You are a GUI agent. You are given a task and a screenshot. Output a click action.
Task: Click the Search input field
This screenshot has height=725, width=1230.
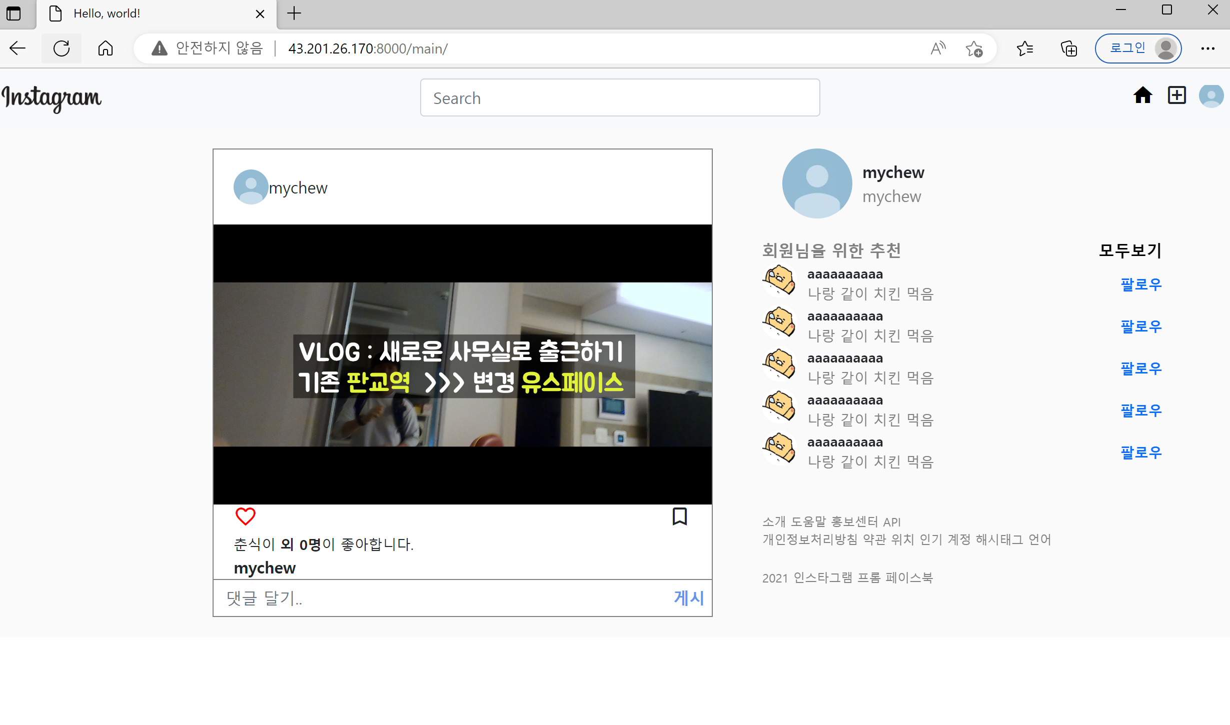[x=619, y=98]
